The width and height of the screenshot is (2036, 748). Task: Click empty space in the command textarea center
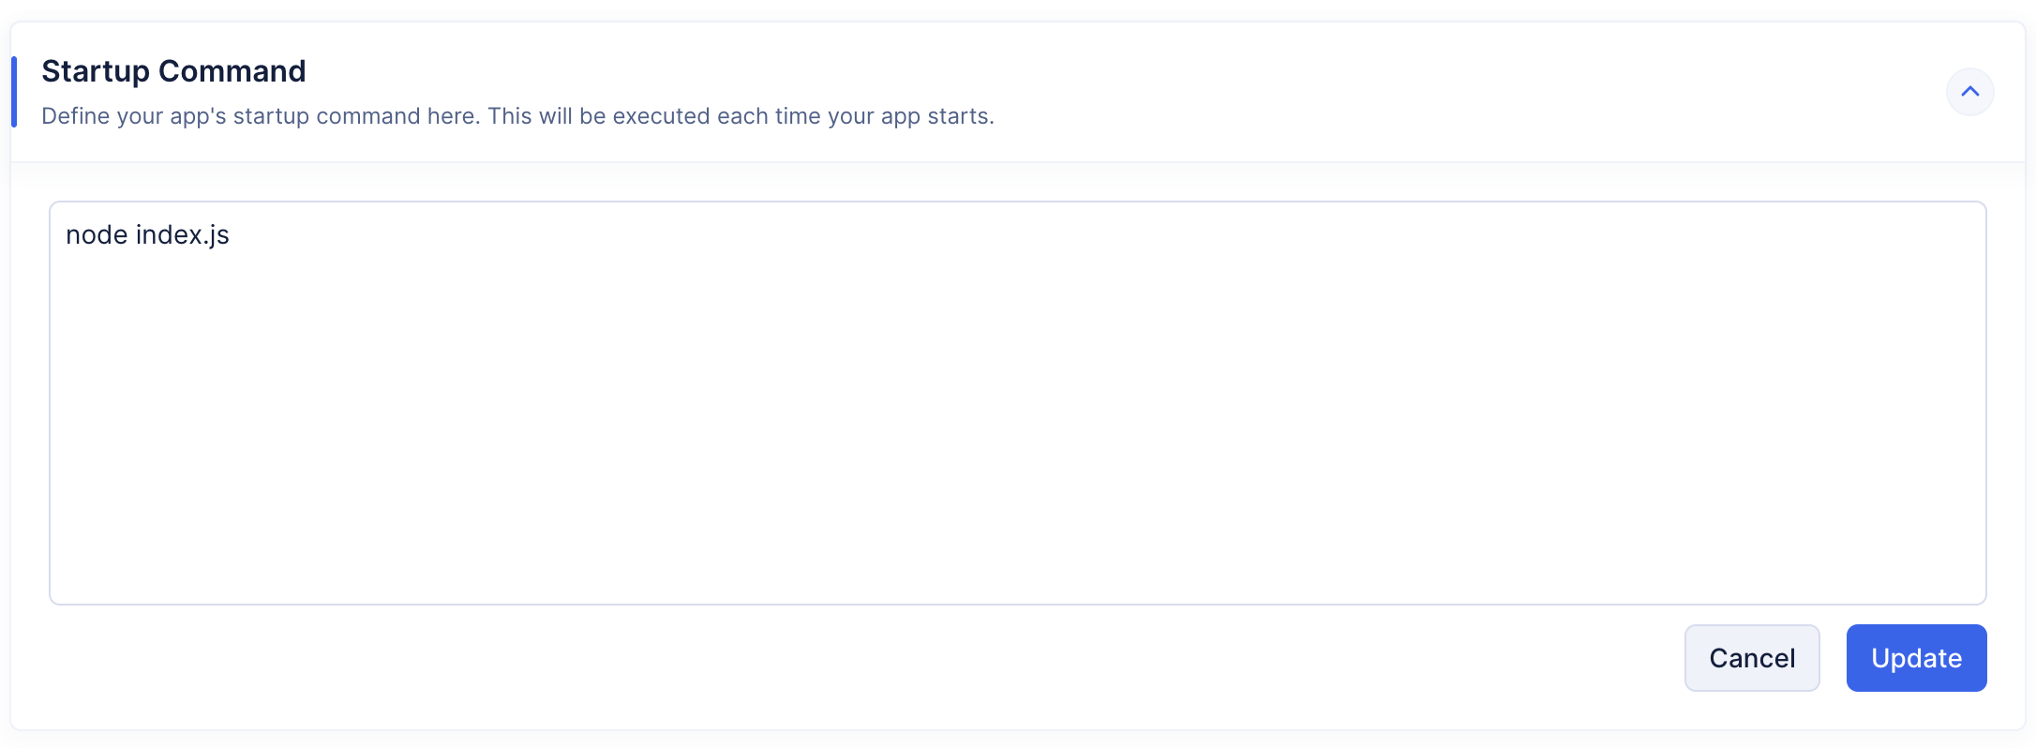[x=1017, y=403]
